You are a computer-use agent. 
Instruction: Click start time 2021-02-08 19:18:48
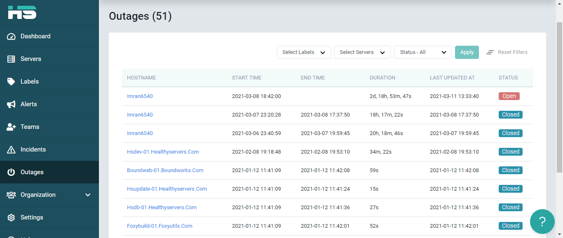(256, 152)
